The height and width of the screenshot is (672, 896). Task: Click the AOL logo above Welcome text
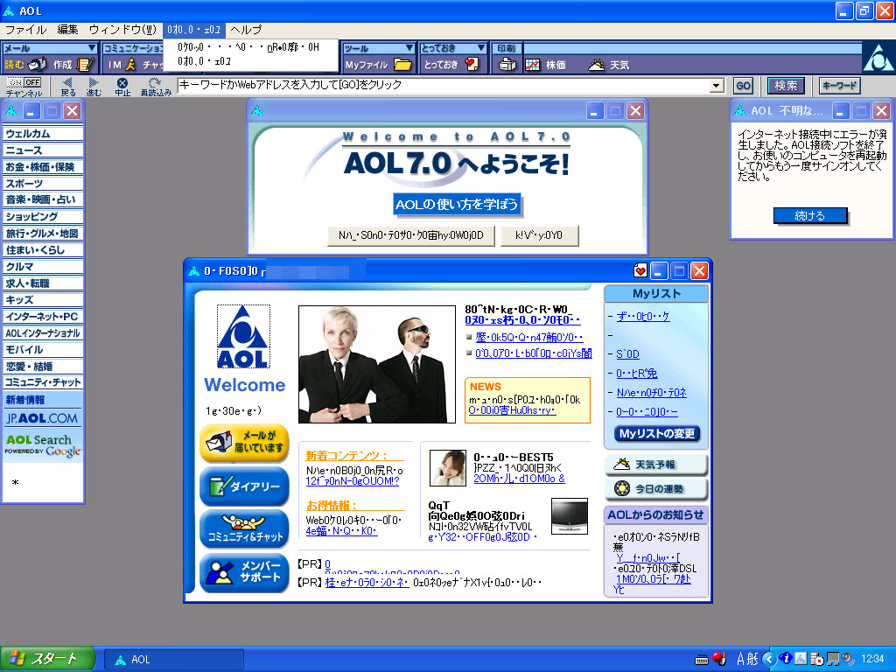coord(243,337)
